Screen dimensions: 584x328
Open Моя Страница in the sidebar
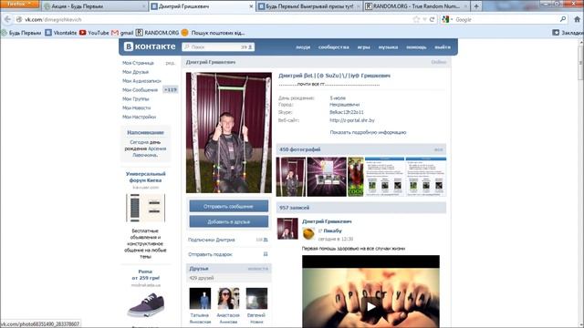[x=138, y=63]
